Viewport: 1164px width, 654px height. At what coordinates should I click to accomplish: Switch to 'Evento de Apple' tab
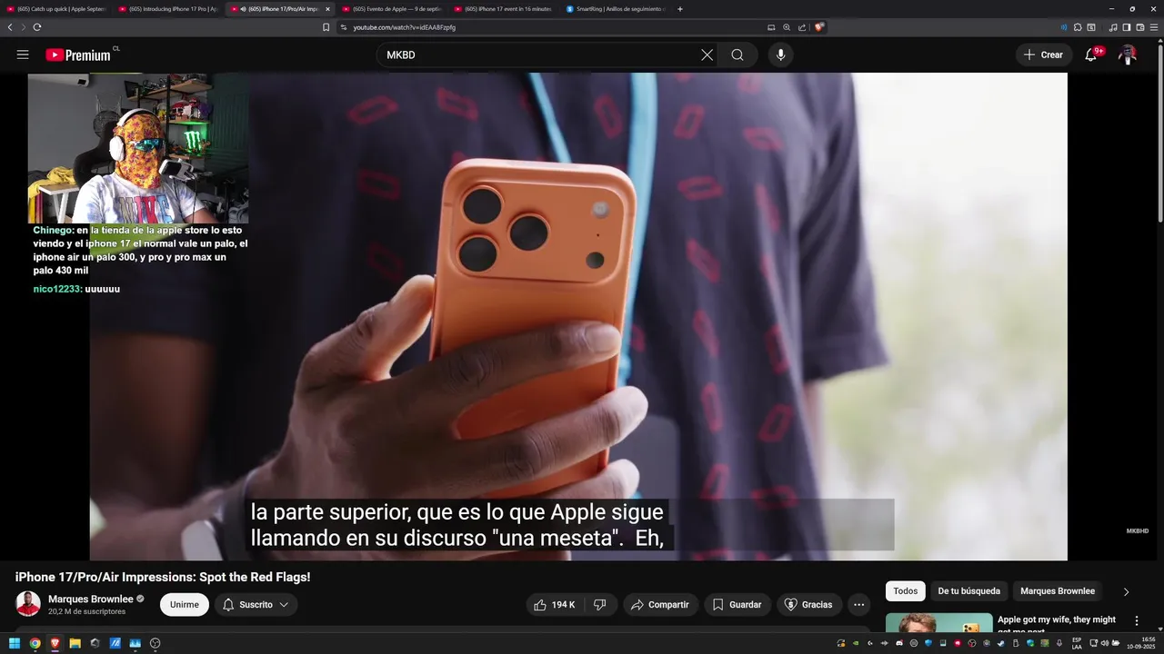(x=393, y=9)
